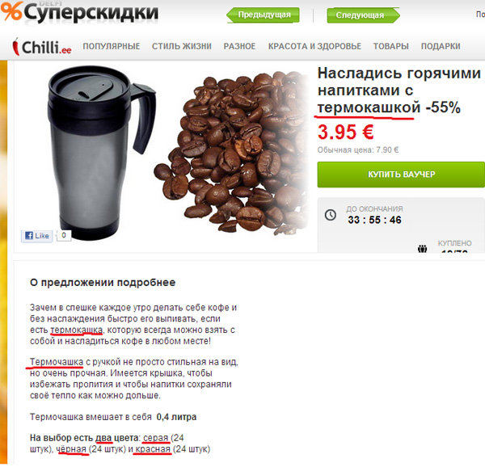Go to next deal via Следующая
This screenshot has width=485, height=467.
click(363, 15)
